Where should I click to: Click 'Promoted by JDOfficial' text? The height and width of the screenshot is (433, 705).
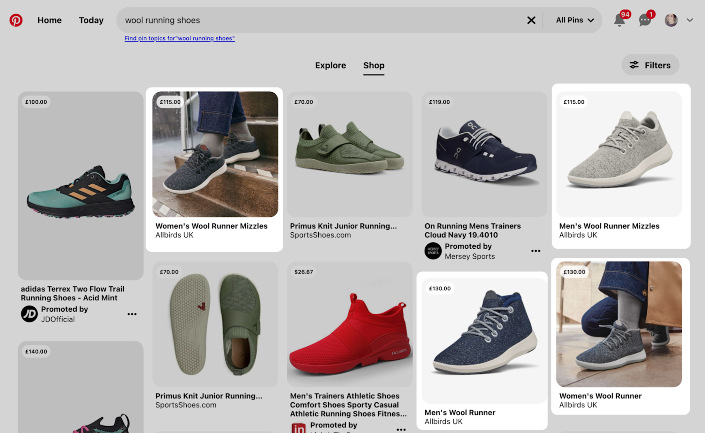click(x=64, y=314)
